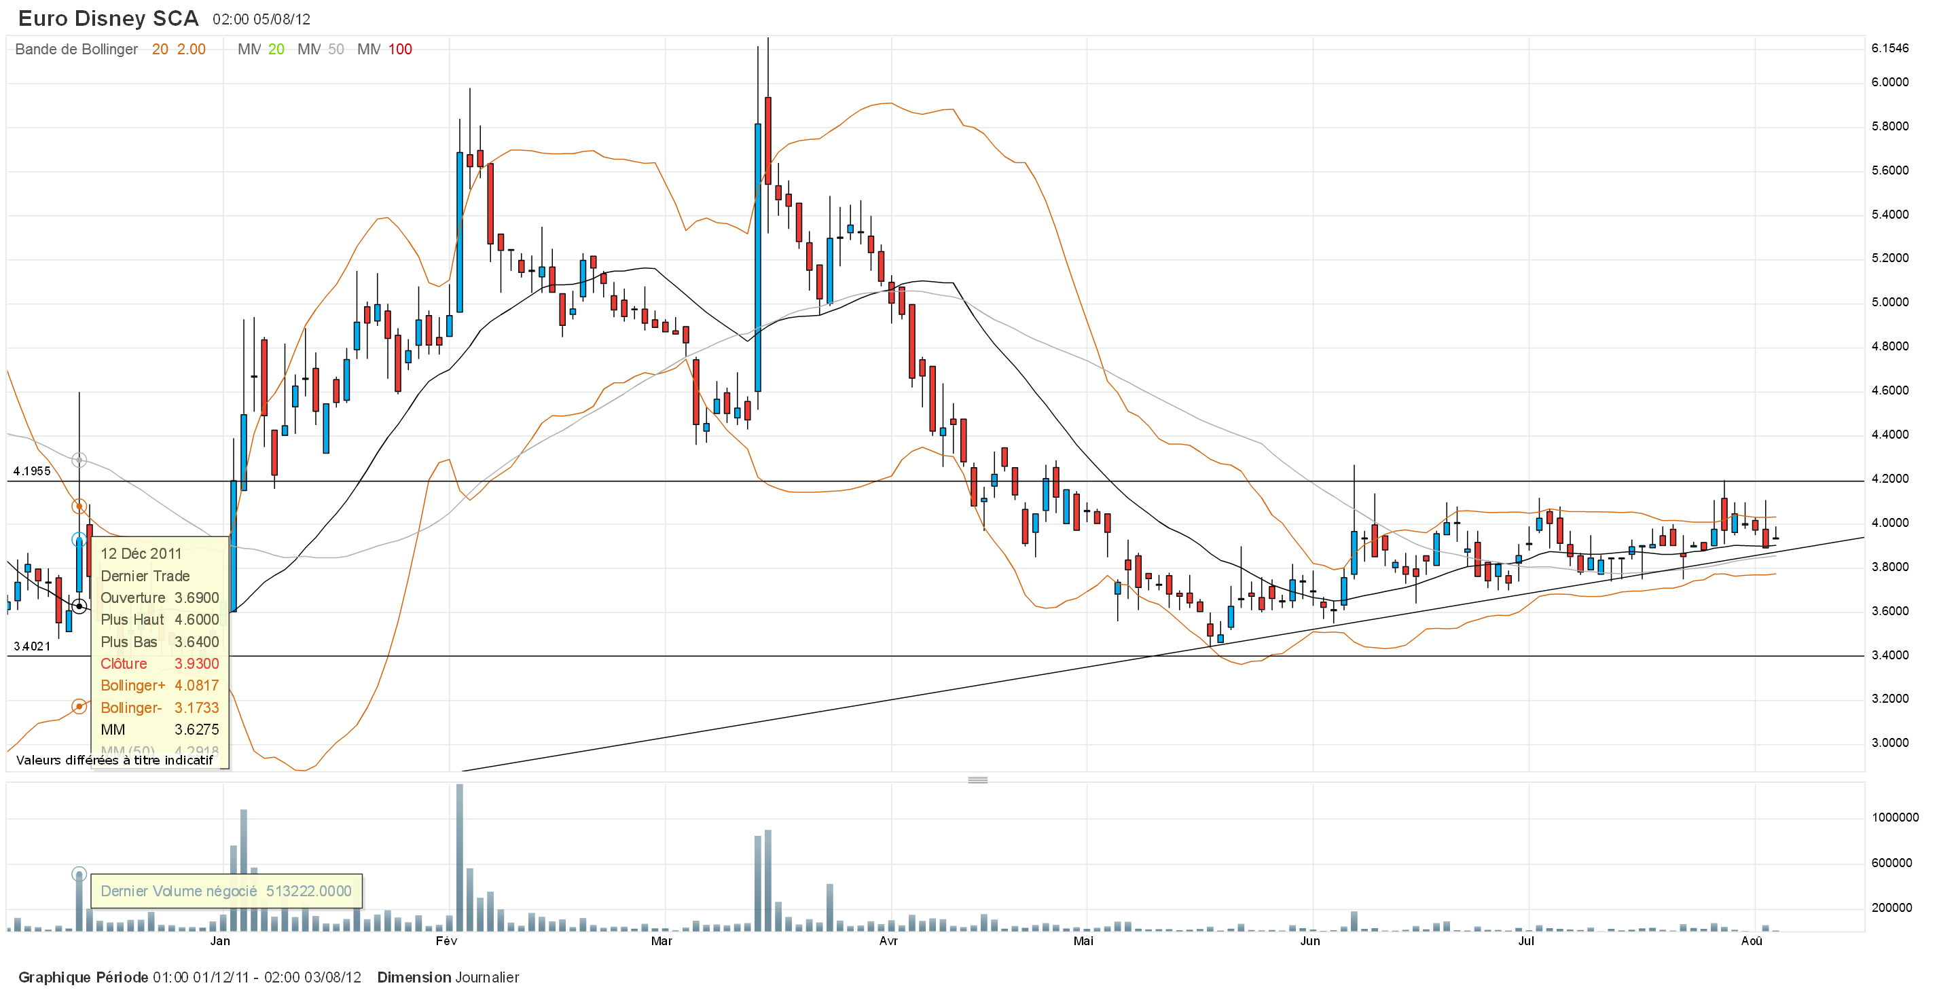Click the Bollinger+ 4.0817 tooltip row
This screenshot has width=1956, height=992.
[160, 686]
